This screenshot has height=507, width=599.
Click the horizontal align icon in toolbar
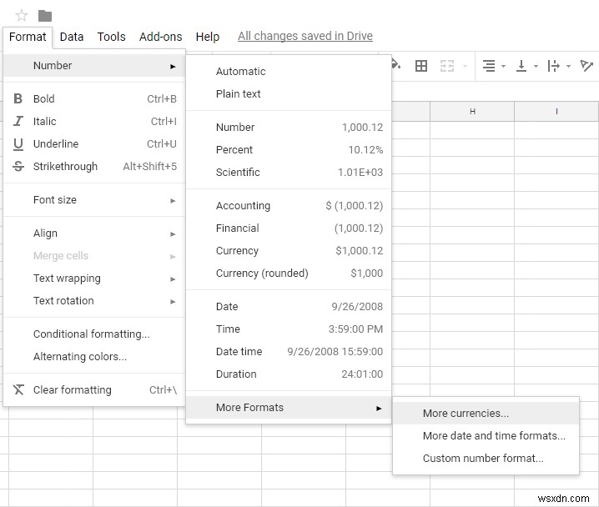pos(489,66)
